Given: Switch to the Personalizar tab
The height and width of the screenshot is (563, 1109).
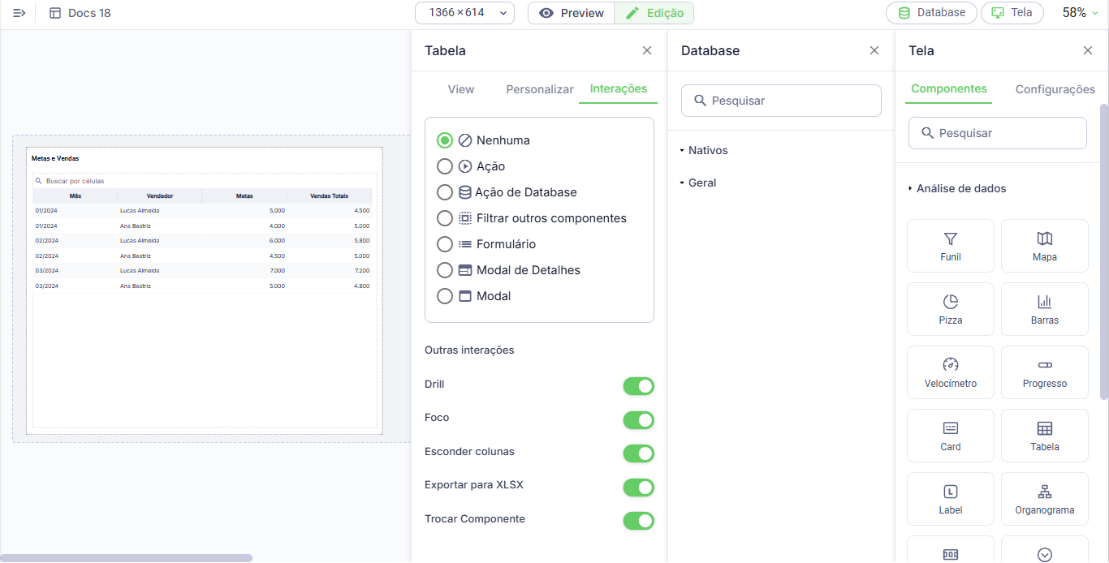Looking at the screenshot, I should [540, 89].
